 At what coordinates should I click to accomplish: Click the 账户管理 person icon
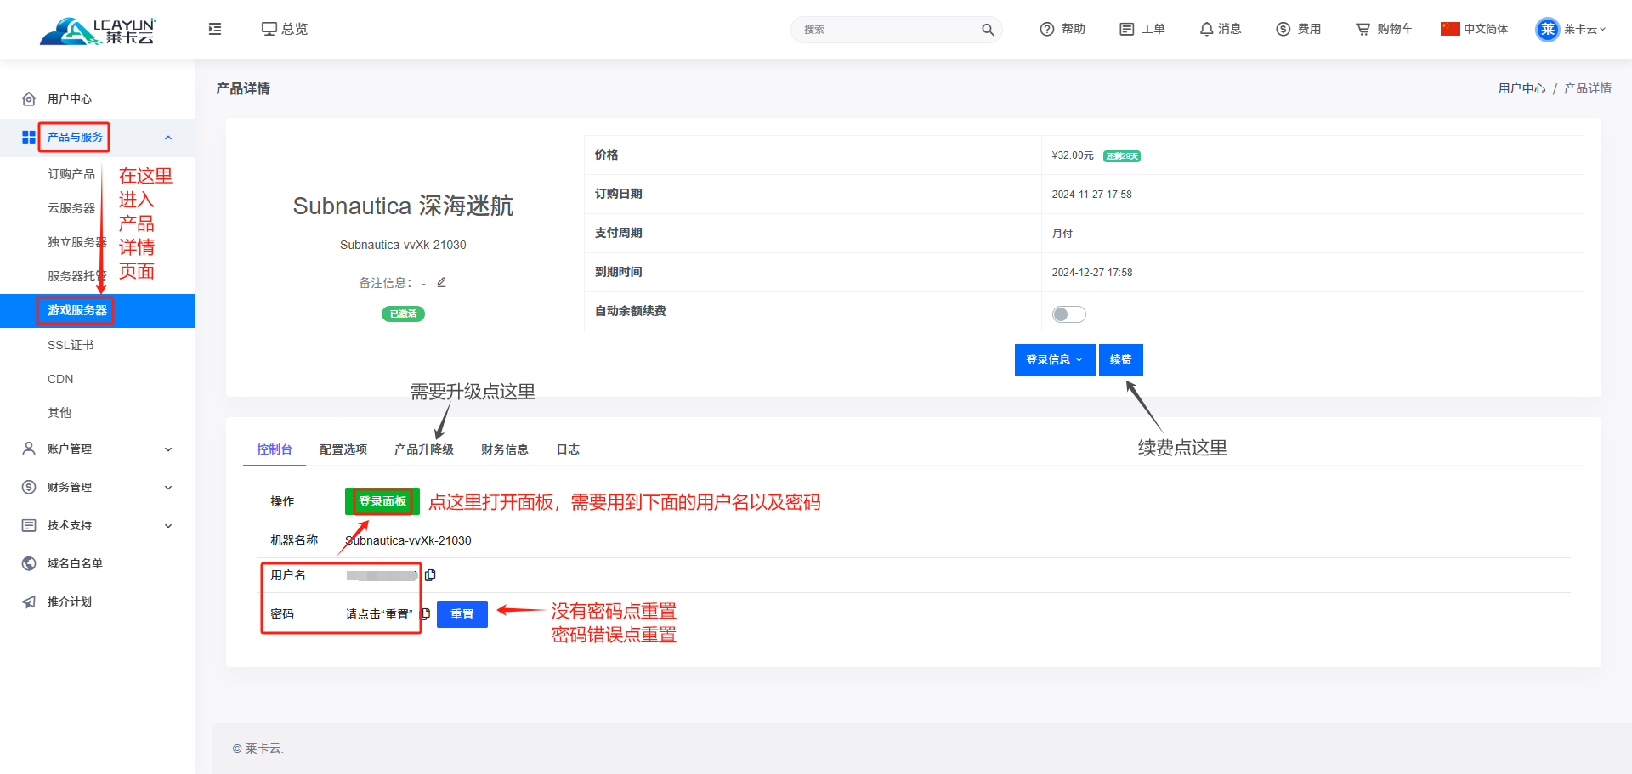point(29,449)
